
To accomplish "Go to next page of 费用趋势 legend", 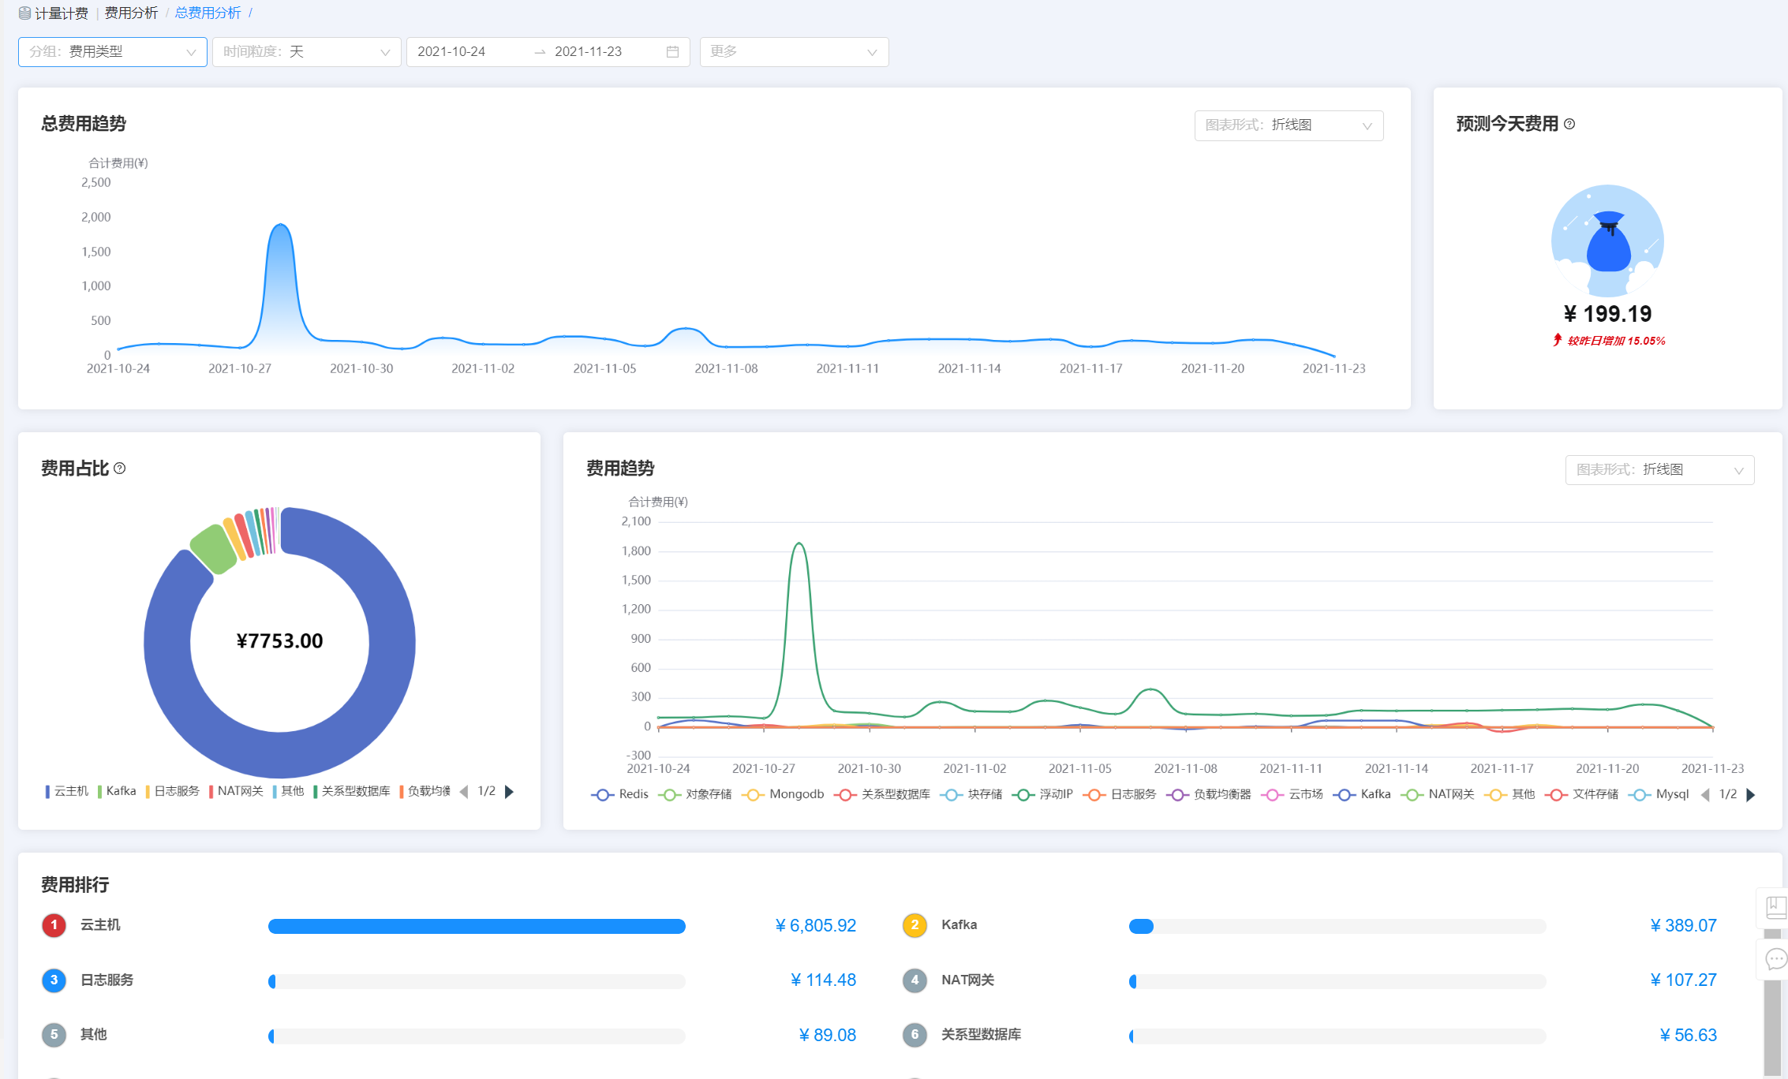I will tap(1750, 794).
